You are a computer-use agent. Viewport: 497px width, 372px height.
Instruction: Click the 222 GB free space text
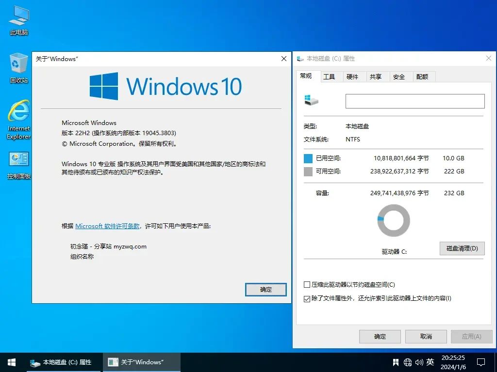[454, 171]
